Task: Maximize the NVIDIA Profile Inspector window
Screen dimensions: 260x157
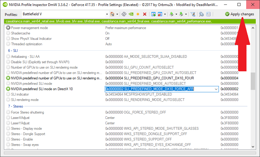Action: pos(239,4)
